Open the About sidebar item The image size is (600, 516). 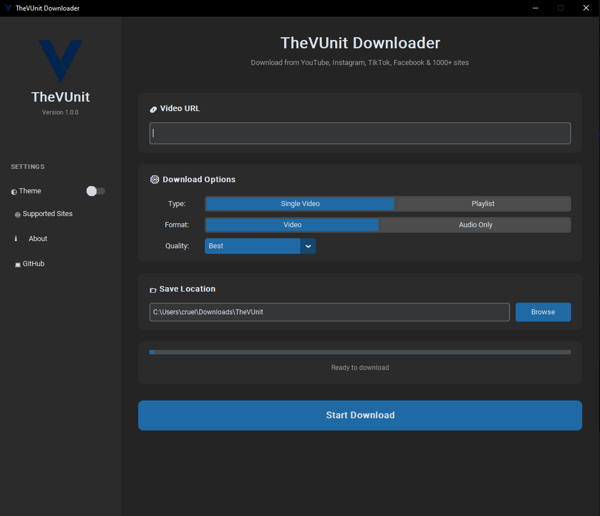point(38,238)
